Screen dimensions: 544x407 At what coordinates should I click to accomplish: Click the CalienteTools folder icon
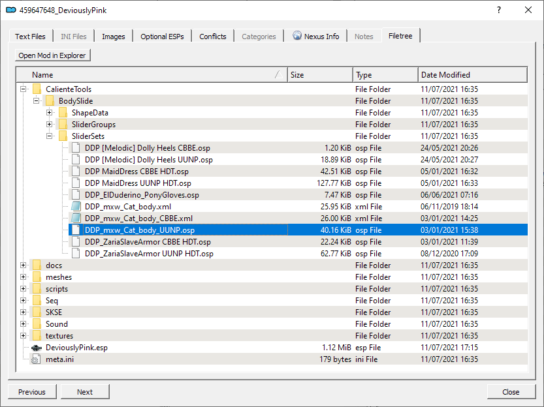point(37,89)
